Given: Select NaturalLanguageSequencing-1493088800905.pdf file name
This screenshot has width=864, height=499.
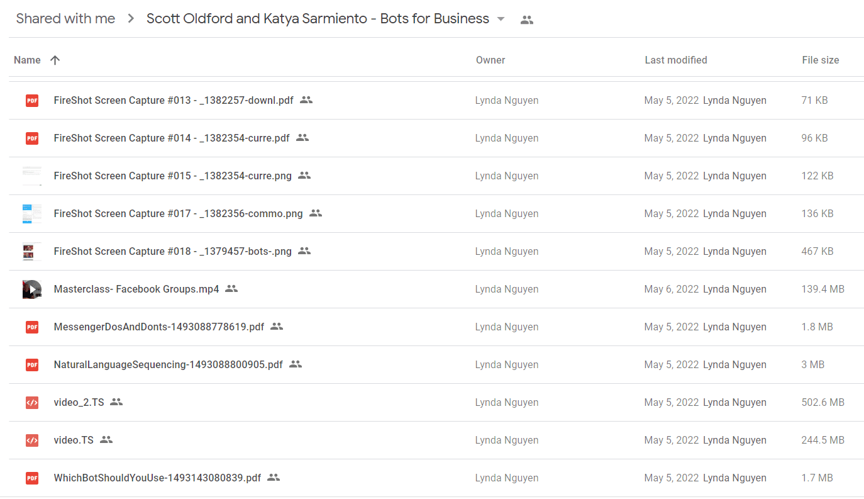Looking at the screenshot, I should (x=169, y=364).
